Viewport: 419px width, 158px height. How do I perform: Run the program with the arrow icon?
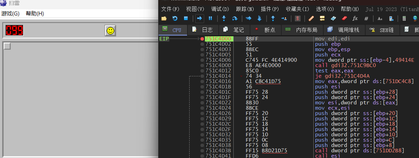click(x=199, y=18)
